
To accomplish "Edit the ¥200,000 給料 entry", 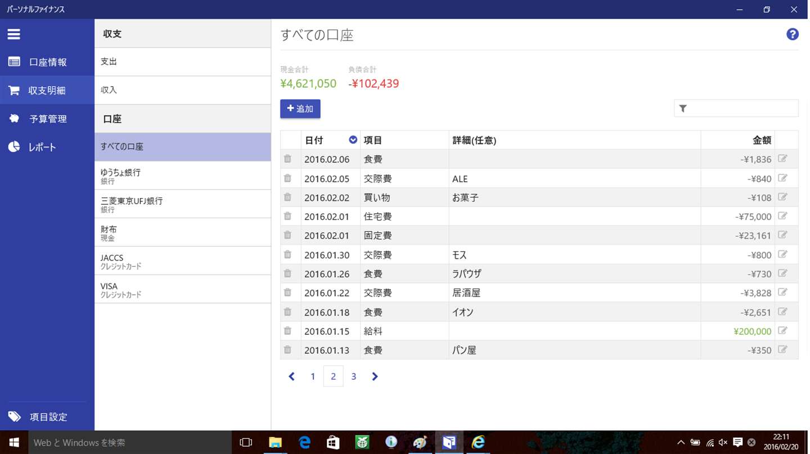I will (x=782, y=331).
